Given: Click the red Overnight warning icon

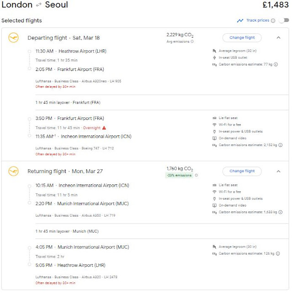Looking at the screenshot, I should (104, 128).
